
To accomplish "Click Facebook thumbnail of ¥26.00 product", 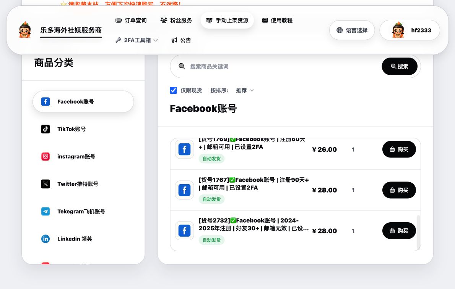I will click(184, 149).
